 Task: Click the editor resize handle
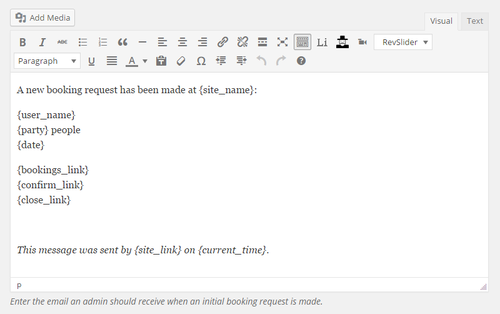[x=484, y=287]
